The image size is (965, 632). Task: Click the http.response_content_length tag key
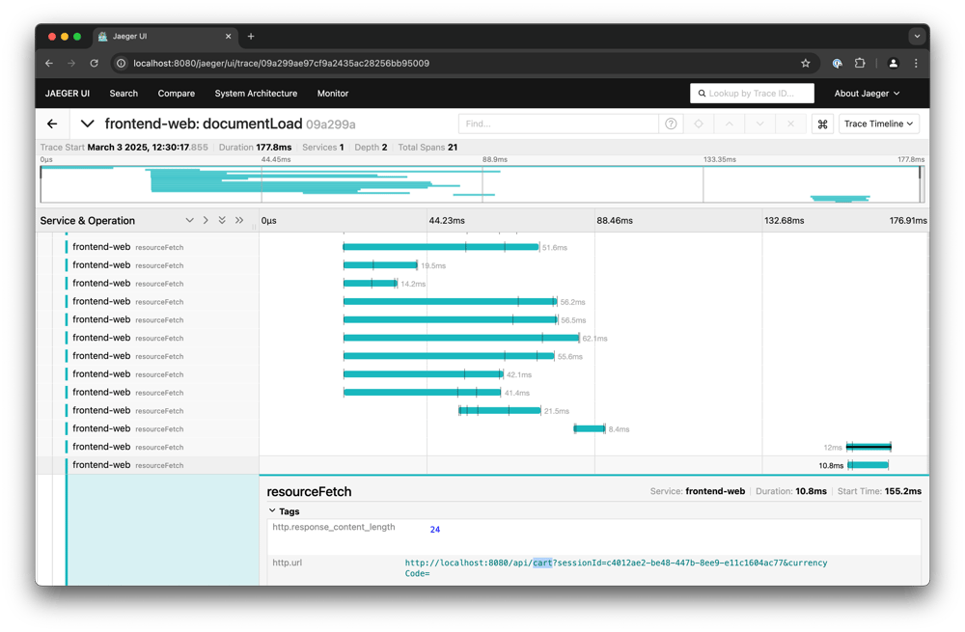point(334,527)
